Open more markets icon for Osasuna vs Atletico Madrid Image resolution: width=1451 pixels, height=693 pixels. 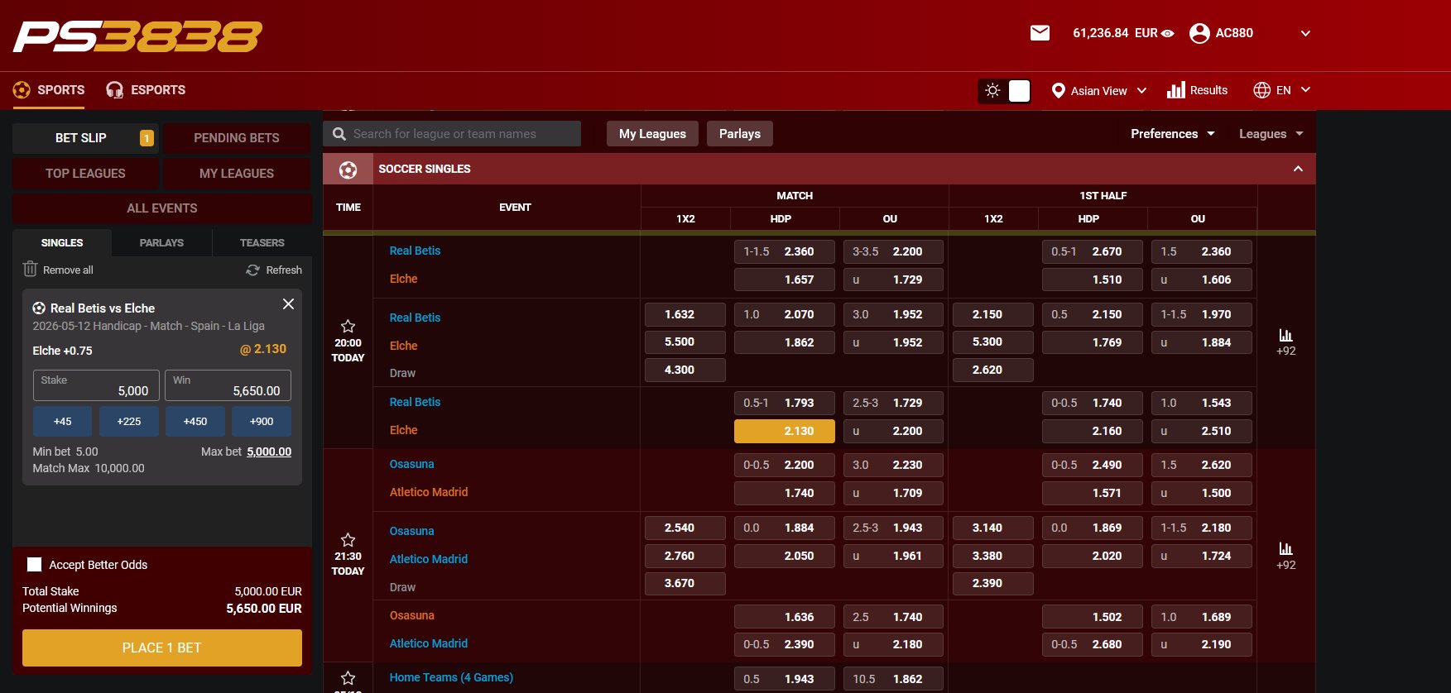click(x=1285, y=548)
